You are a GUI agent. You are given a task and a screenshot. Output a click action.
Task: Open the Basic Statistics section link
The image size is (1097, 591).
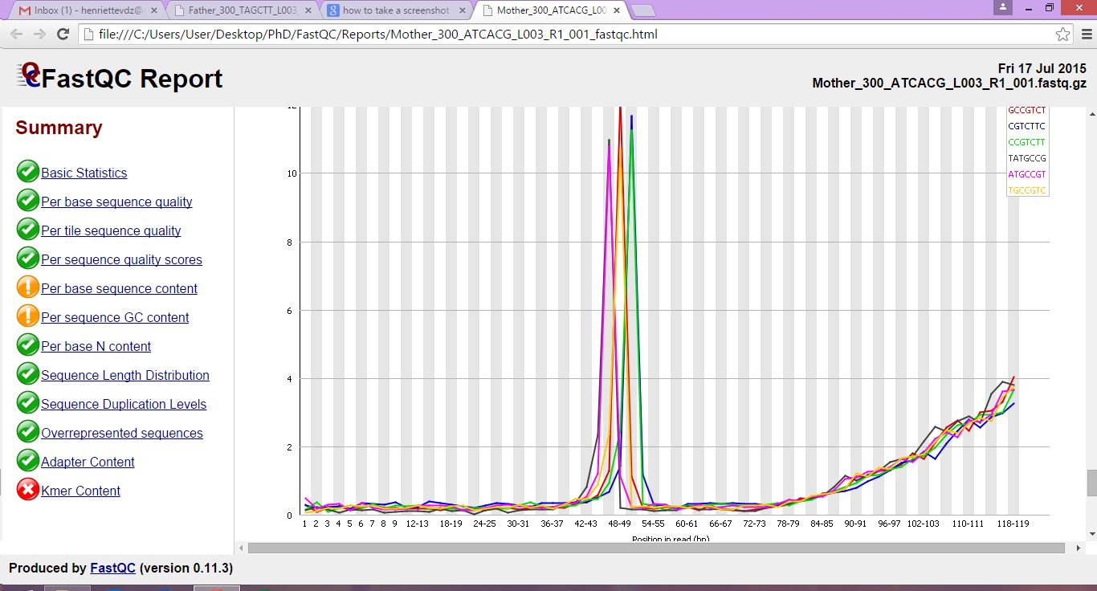84,173
